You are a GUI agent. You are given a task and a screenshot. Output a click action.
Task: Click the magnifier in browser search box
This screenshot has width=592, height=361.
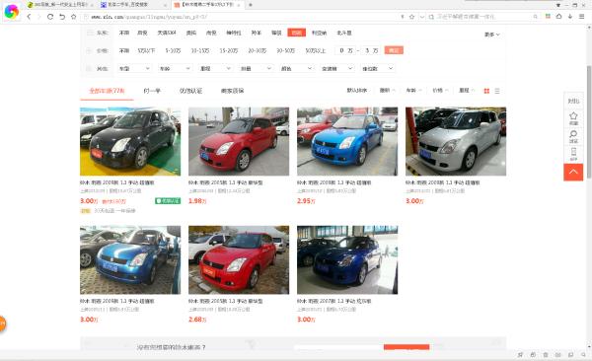click(x=535, y=17)
